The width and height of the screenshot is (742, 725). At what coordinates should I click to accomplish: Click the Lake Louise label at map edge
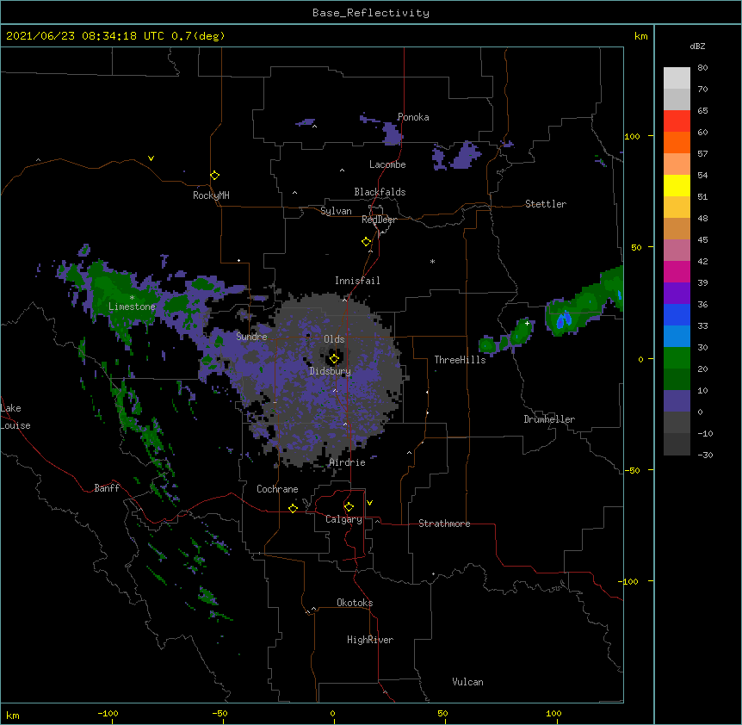pos(15,417)
